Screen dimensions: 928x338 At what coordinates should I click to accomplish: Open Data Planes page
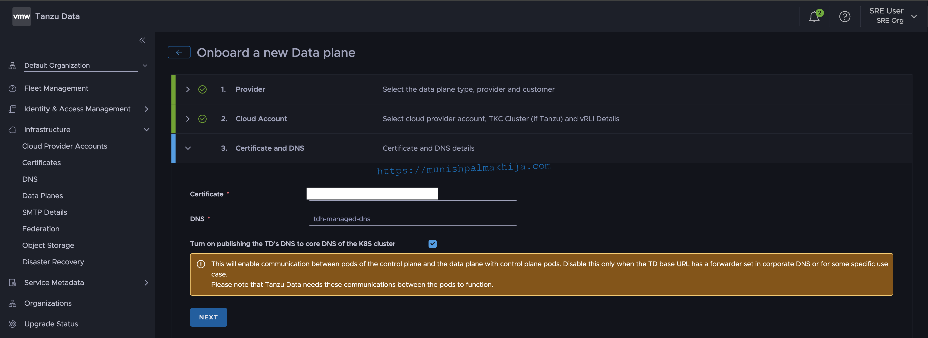click(42, 196)
